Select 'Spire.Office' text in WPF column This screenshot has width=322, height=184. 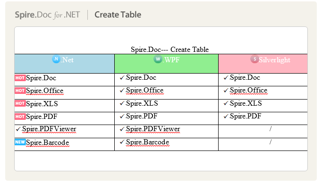tap(145, 90)
